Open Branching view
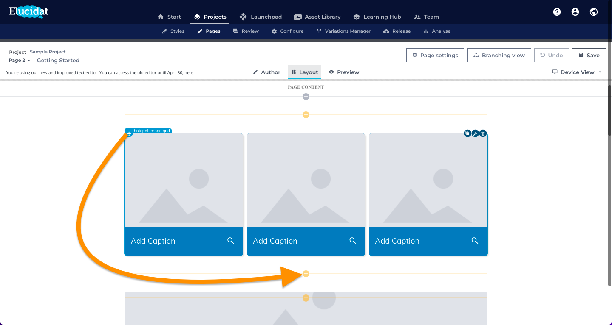Viewport: 612px width, 325px height. [x=499, y=55]
